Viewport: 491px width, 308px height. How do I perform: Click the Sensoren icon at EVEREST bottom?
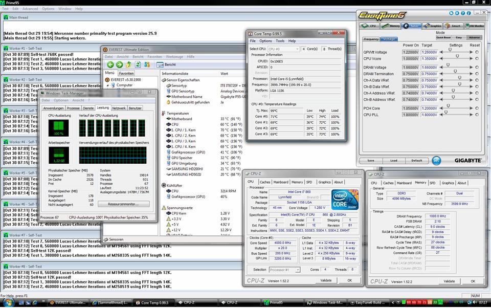(106, 239)
